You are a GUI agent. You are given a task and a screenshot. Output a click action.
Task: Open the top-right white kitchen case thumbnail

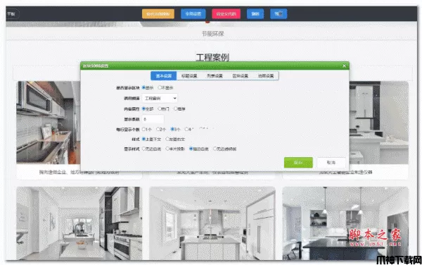pos(379,123)
